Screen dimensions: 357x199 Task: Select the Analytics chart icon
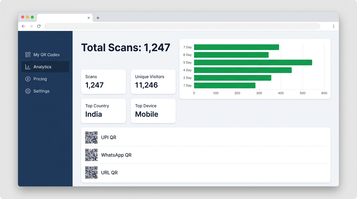(28, 67)
